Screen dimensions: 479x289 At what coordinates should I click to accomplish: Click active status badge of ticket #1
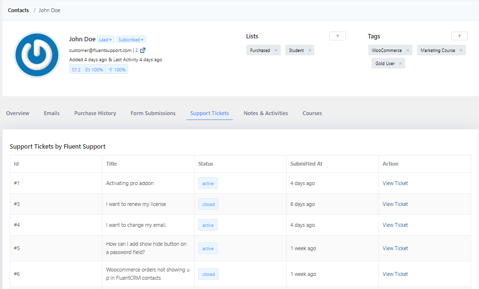click(x=208, y=183)
